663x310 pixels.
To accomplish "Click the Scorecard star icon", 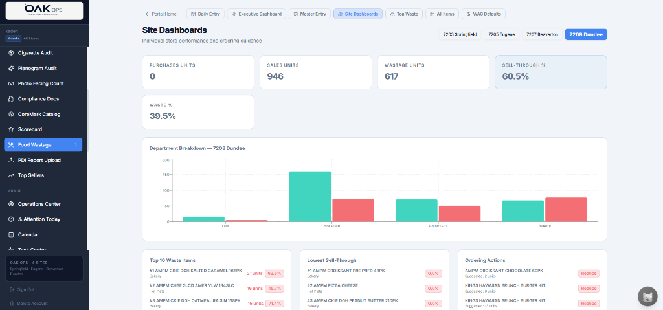I will coord(12,129).
